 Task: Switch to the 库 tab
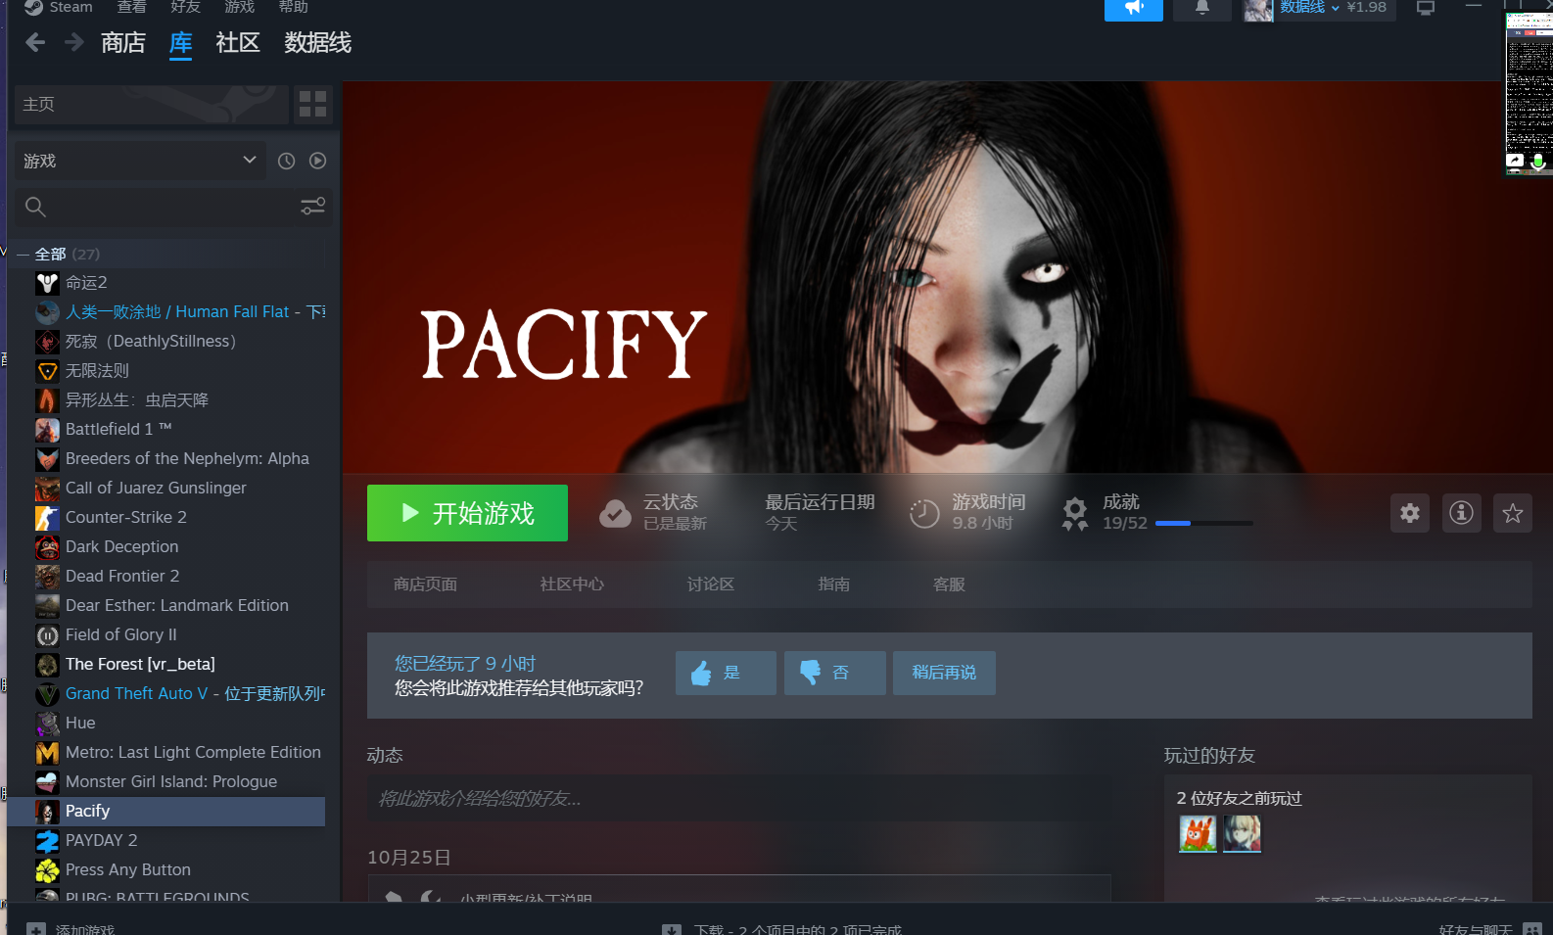pyautogui.click(x=180, y=43)
